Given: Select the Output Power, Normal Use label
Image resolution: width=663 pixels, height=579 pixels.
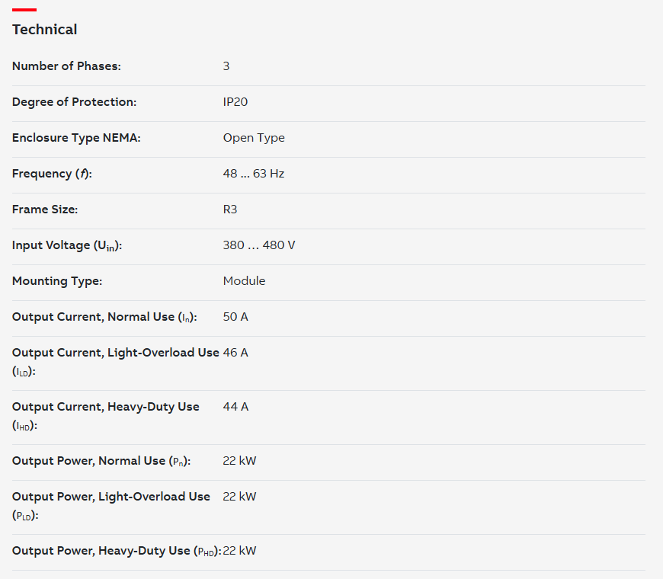Looking at the screenshot, I should (101, 461).
